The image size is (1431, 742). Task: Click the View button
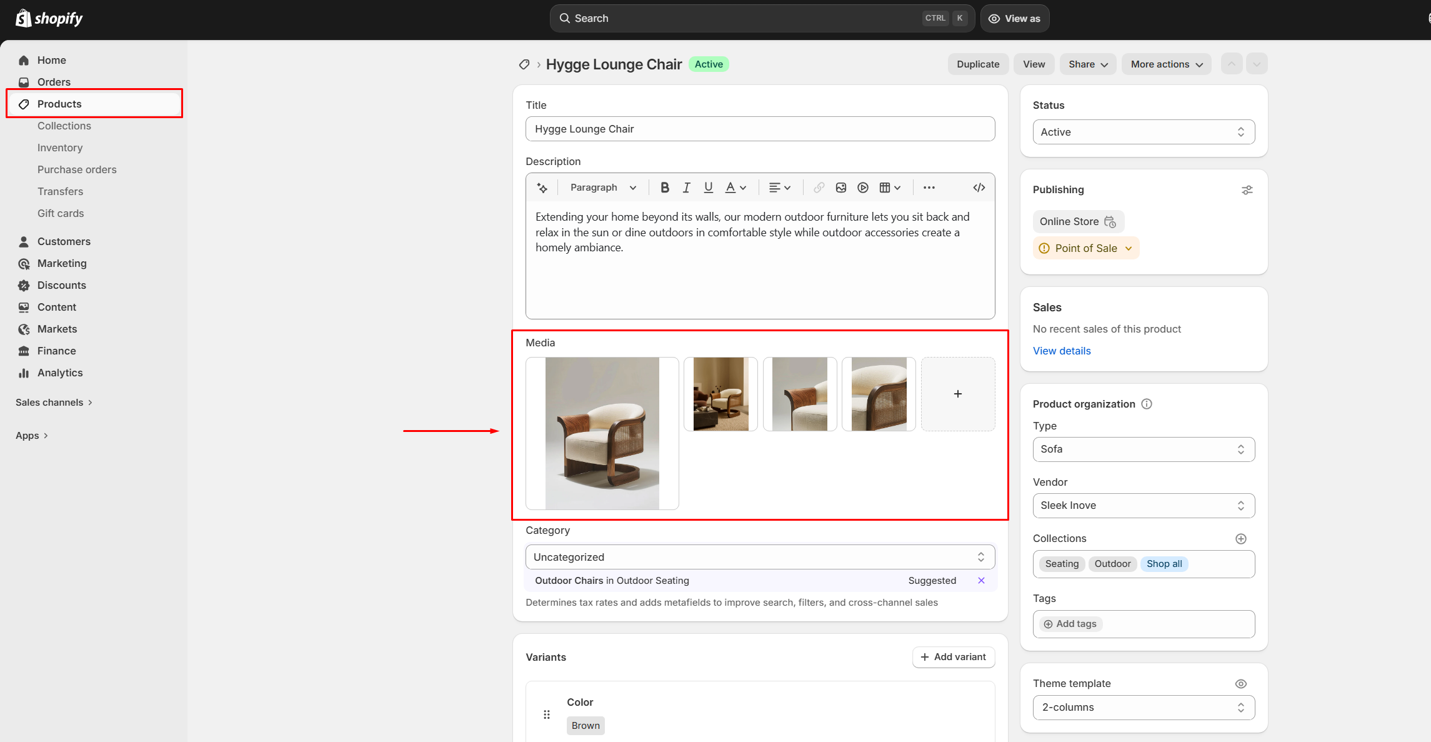tap(1034, 64)
